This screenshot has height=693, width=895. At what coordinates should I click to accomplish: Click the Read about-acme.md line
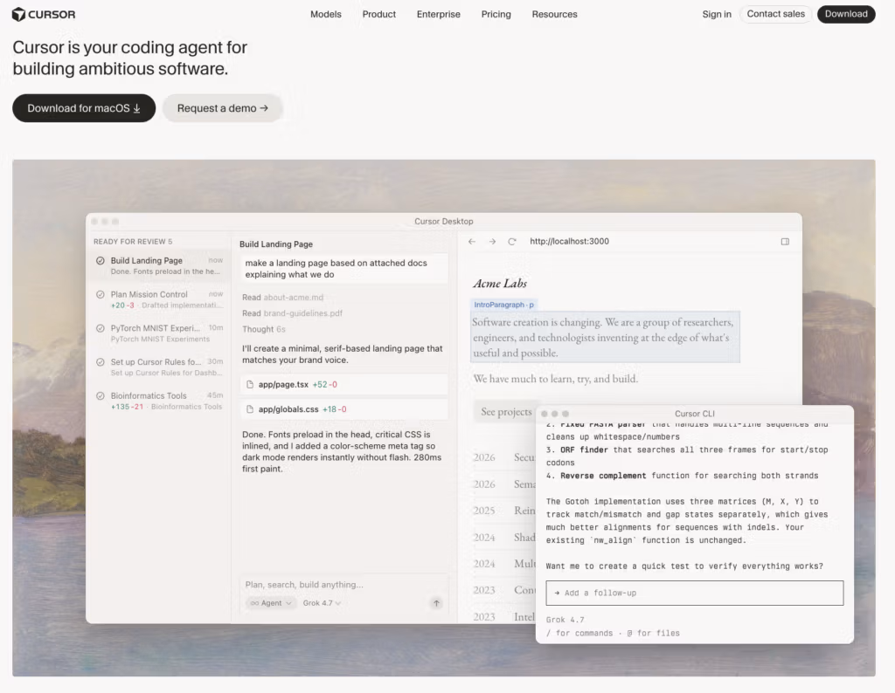point(282,298)
